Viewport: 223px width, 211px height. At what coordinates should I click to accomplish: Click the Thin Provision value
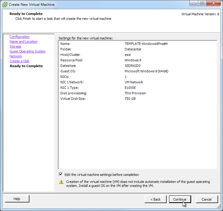click(135, 93)
